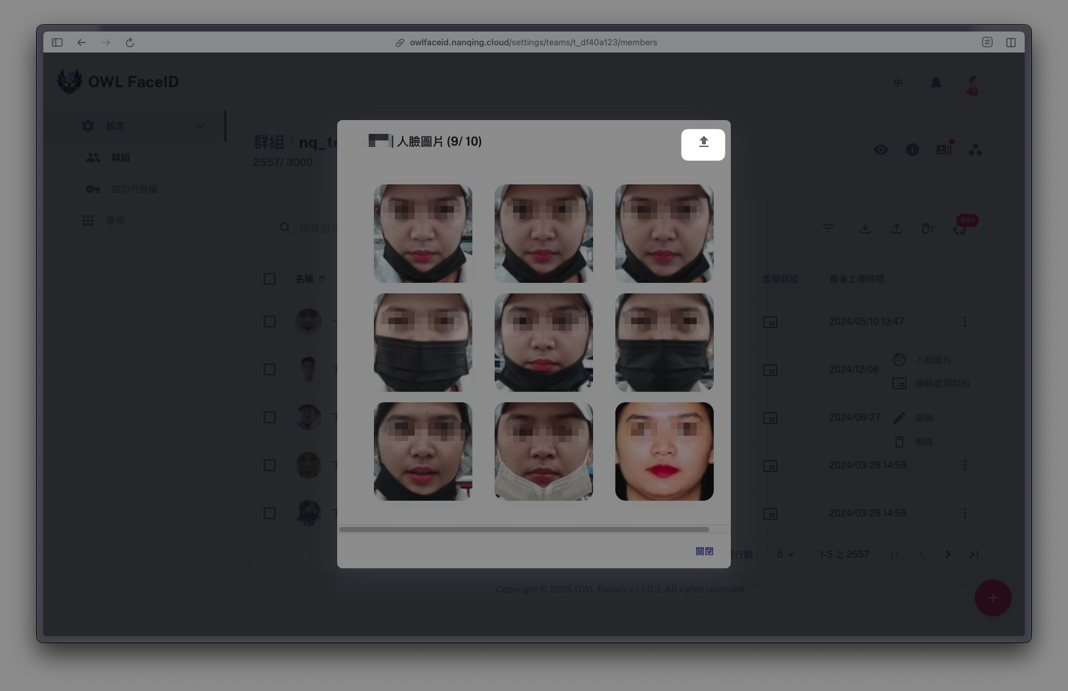
Task: Check the last member row checkbox
Action: [x=270, y=513]
